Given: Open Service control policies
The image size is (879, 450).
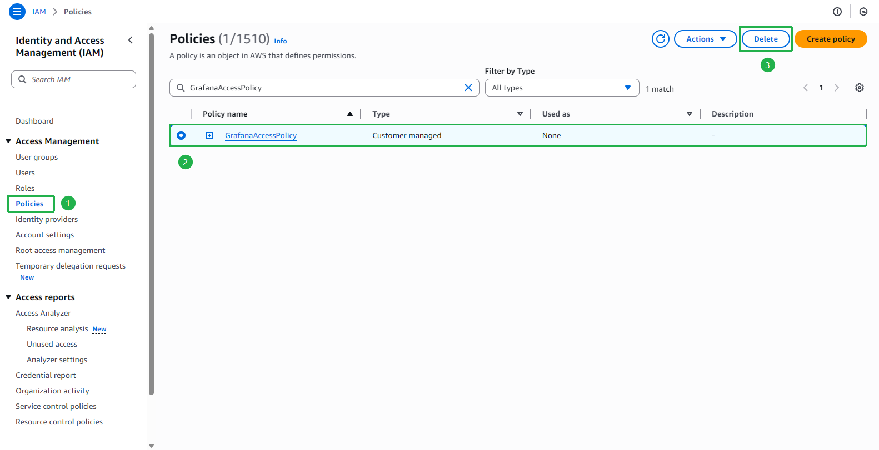Looking at the screenshot, I should pos(56,406).
